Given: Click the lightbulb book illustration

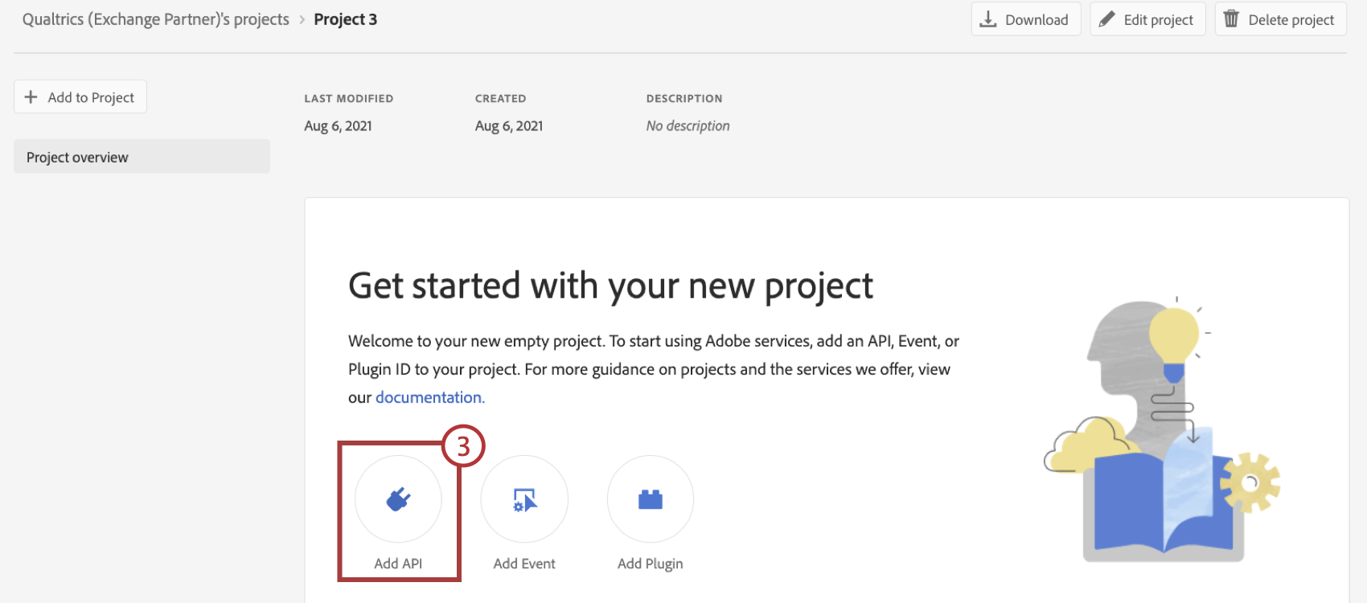Looking at the screenshot, I should click(1163, 434).
